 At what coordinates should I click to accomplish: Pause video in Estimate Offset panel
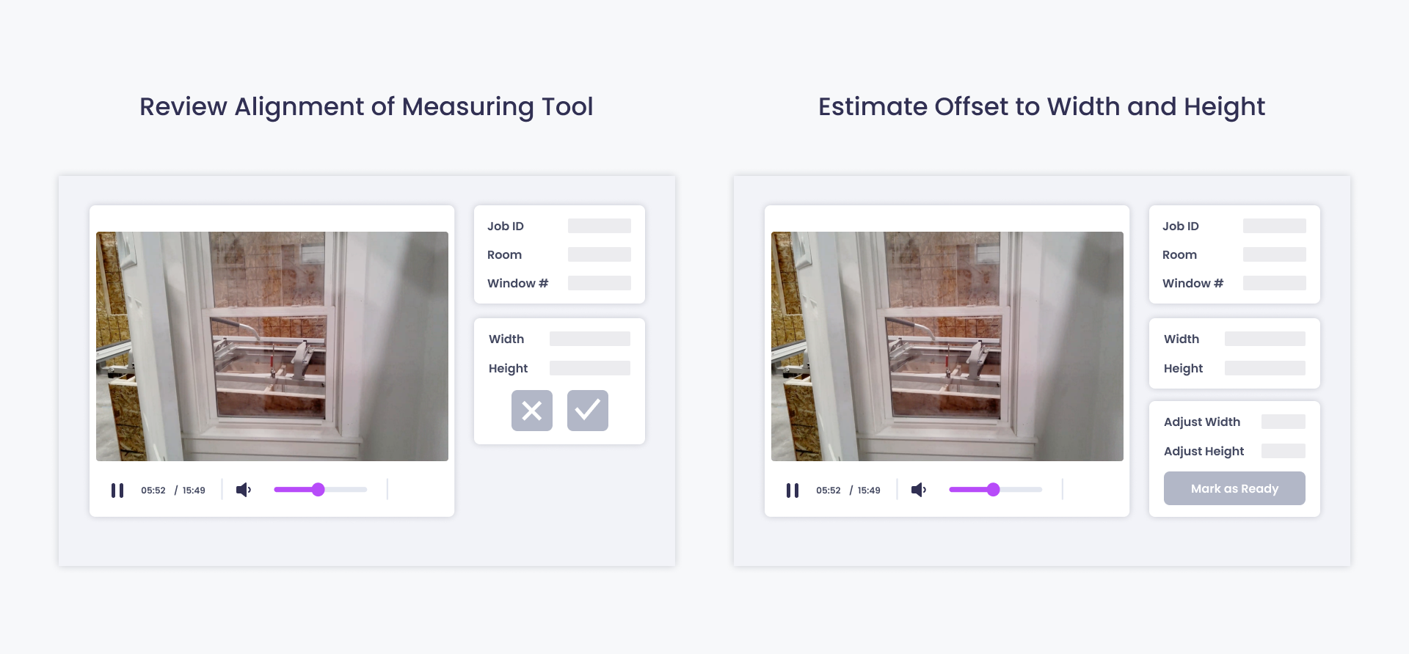coord(793,490)
